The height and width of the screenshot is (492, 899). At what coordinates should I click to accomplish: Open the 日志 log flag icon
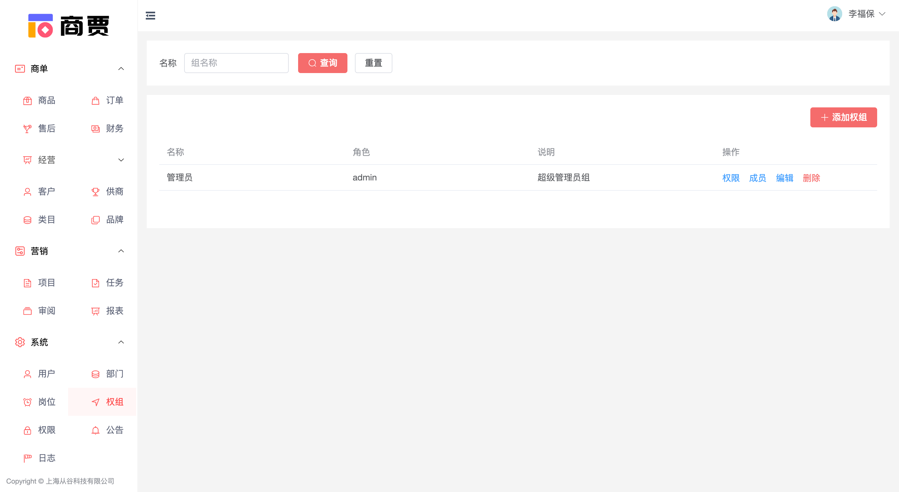pyautogui.click(x=27, y=458)
